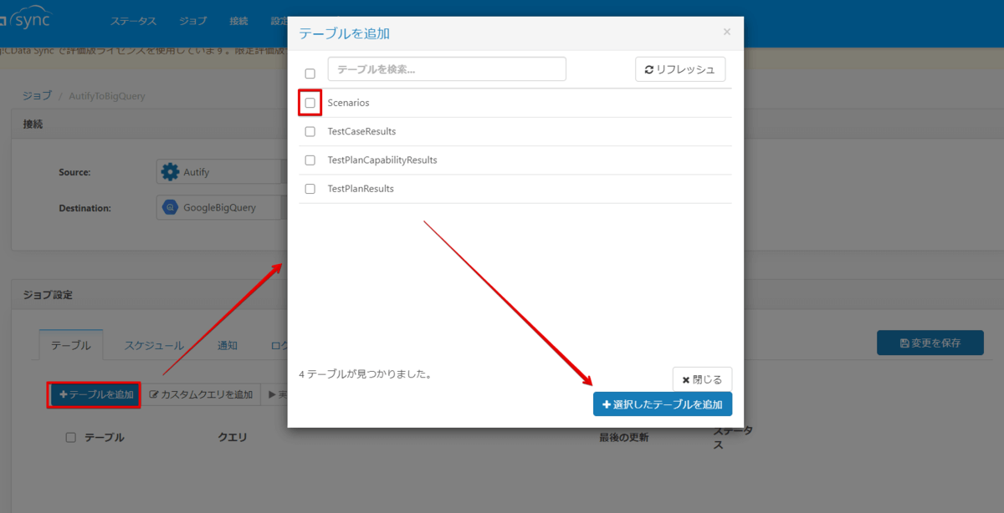Click the Scenarios table name
This screenshot has width=1004, height=513.
tap(349, 103)
